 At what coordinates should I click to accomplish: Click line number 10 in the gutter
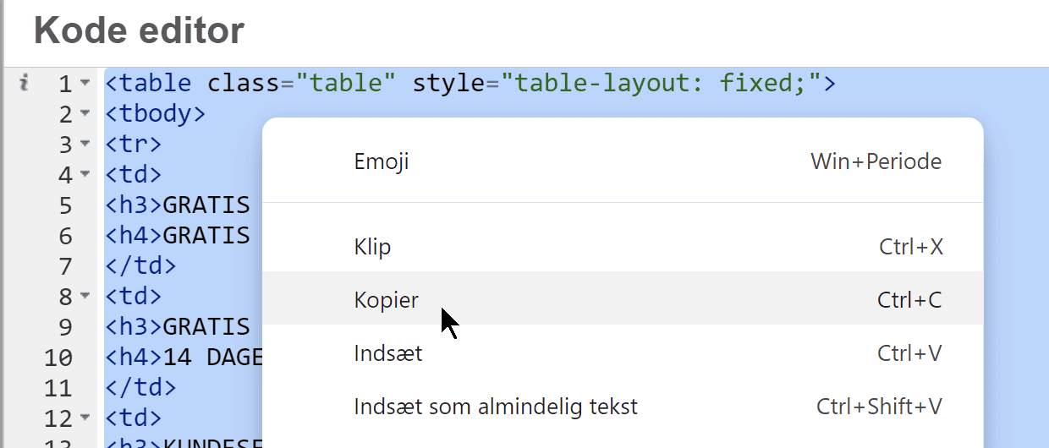click(x=58, y=358)
